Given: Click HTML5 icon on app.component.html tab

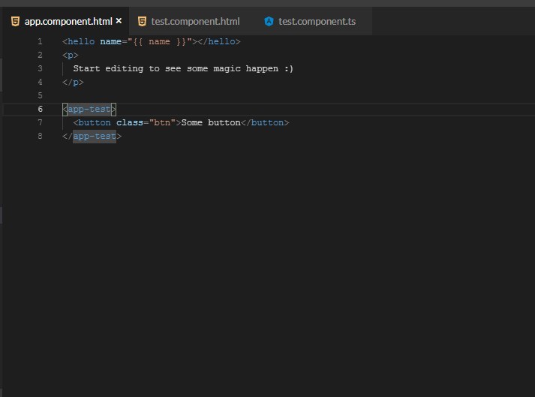Looking at the screenshot, I should [15, 22].
